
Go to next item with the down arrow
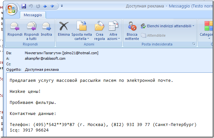[52, 6]
